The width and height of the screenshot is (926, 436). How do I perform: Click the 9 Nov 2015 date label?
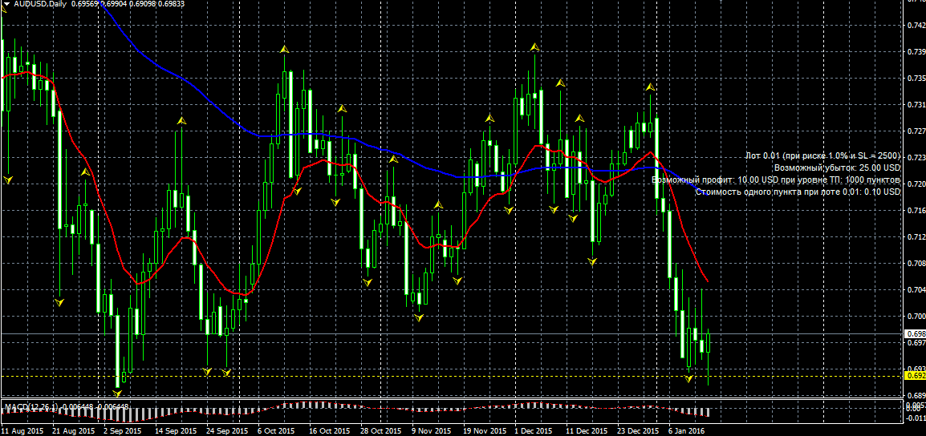432,431
